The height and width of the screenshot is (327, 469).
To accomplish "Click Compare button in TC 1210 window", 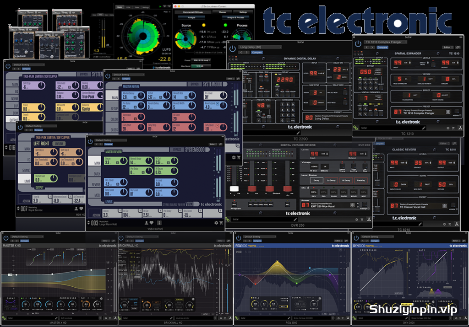I will (382, 48).
